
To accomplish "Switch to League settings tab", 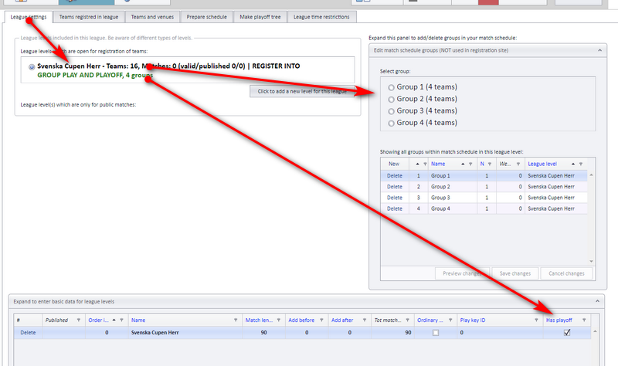I will tap(29, 17).
